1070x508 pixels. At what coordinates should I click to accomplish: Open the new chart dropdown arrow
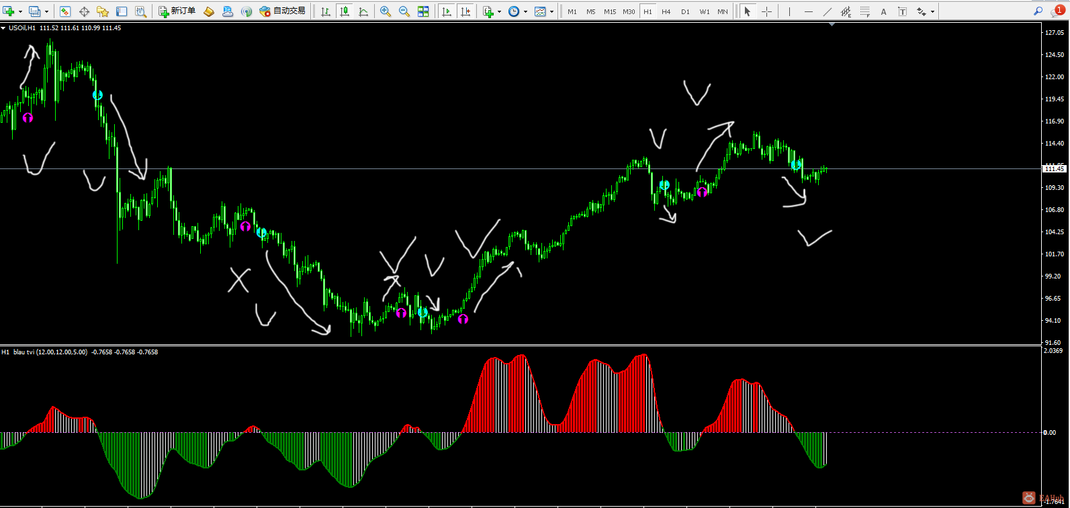[20, 11]
